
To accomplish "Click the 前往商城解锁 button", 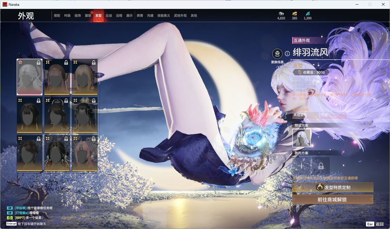I will click(x=333, y=199).
